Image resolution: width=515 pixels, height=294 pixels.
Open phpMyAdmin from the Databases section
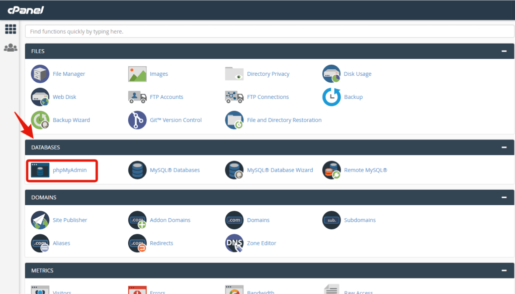pos(59,170)
